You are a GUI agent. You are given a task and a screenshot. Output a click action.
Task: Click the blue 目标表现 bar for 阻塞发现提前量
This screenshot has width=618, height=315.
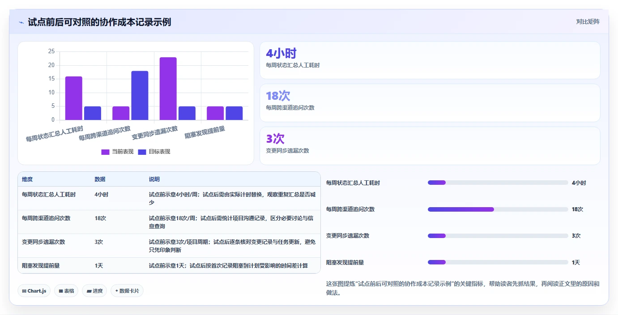(234, 113)
